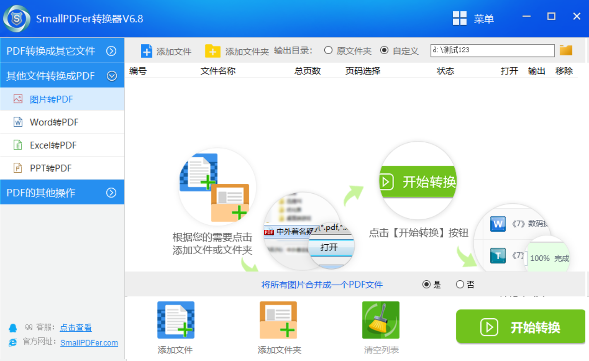Click the 移除 column header
Screen dimensions: 589x361
click(564, 71)
